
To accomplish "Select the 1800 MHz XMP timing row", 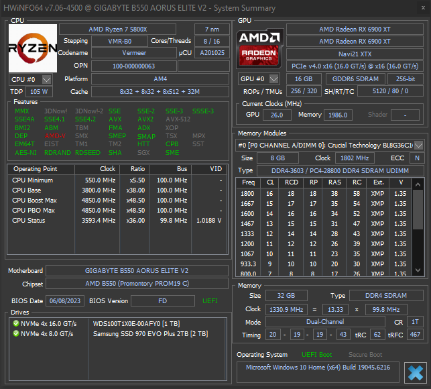I will (x=324, y=194).
